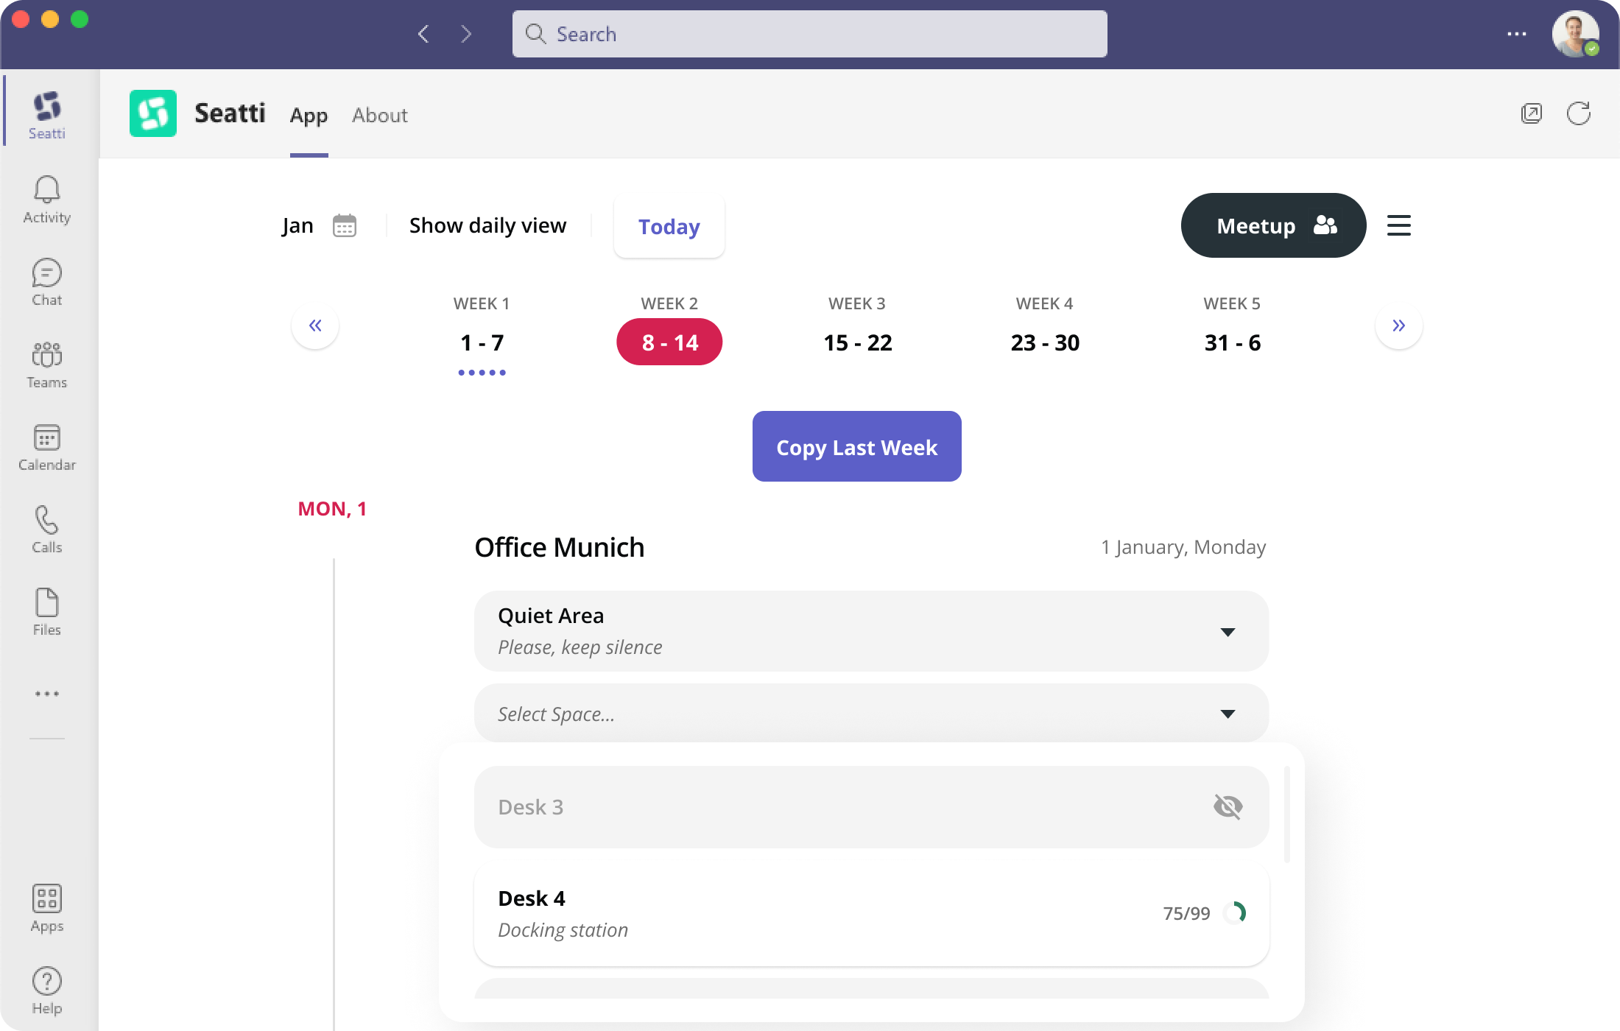
Task: Open the Apps store
Action: (47, 908)
